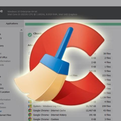
Task: Click the Windows 10 Enterprise system info text
Action: (x=22, y=12)
